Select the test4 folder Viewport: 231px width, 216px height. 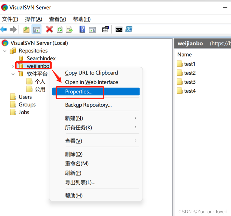pyautogui.click(x=190, y=91)
